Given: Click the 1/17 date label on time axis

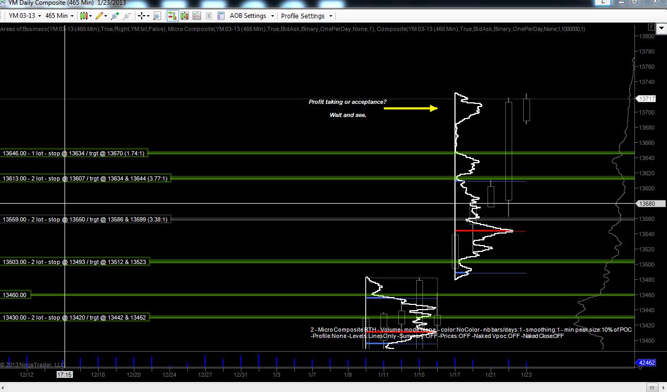Looking at the screenshot, I should [454, 375].
